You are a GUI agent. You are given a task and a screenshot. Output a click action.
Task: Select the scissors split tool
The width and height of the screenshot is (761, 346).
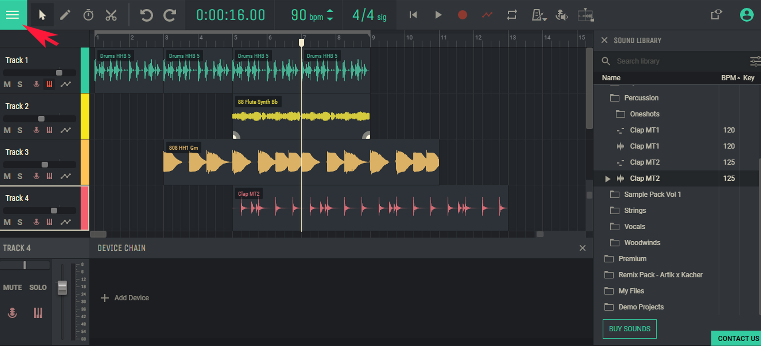click(x=111, y=15)
